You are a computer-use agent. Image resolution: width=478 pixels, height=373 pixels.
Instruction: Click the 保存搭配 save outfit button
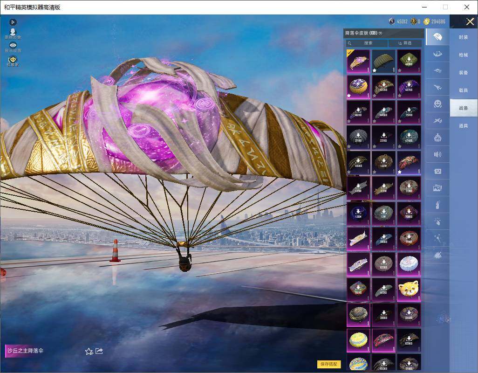point(328,364)
